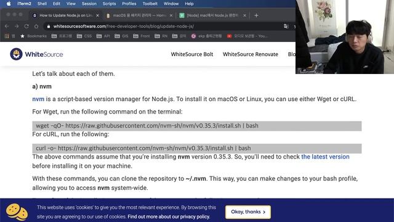Open the RN bookmarks folder
The image size is (394, 222).
point(161,36)
